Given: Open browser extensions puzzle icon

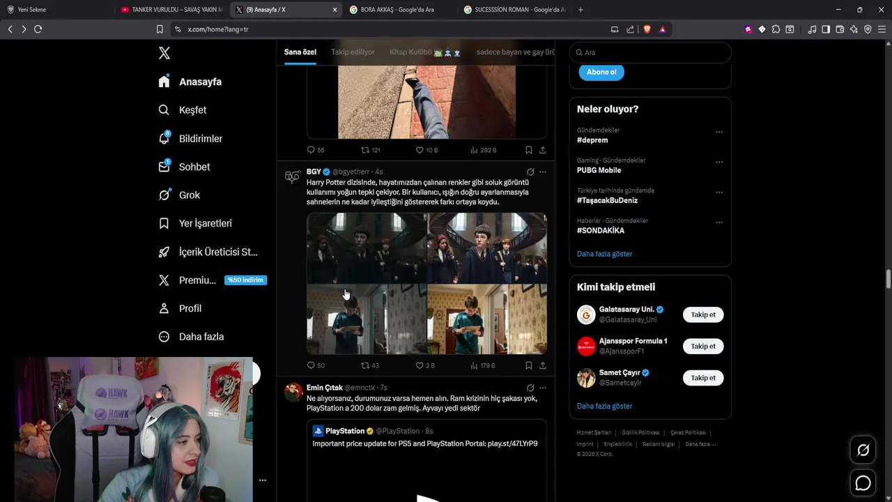Looking at the screenshot, I should point(776,29).
